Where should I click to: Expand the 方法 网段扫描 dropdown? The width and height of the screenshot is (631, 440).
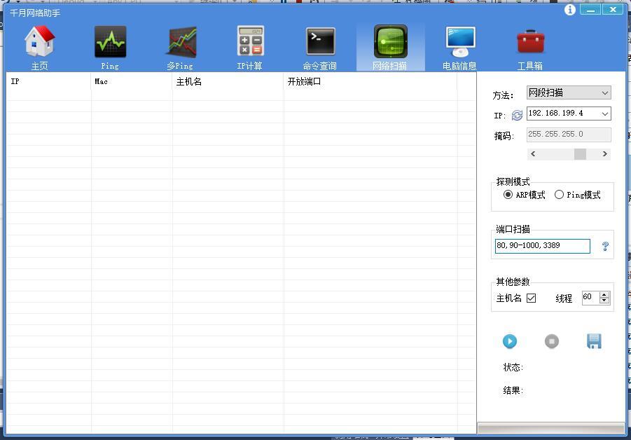605,92
